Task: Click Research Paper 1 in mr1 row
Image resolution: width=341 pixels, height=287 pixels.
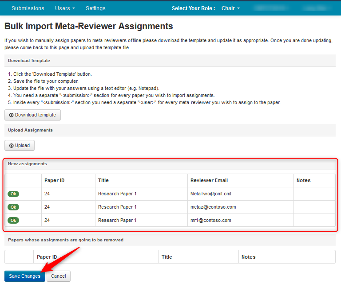Action: (x=117, y=220)
